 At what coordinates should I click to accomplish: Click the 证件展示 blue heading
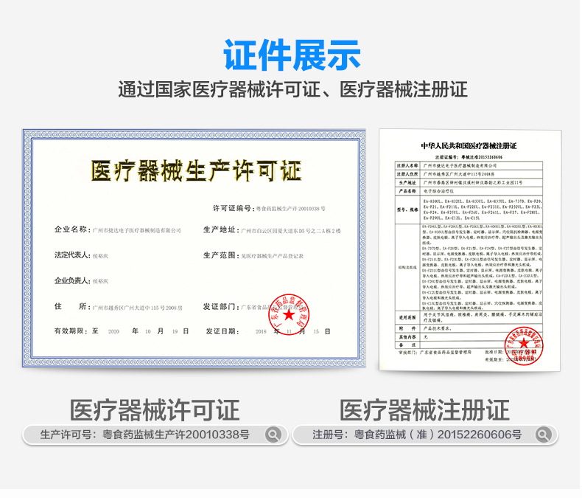point(292,55)
